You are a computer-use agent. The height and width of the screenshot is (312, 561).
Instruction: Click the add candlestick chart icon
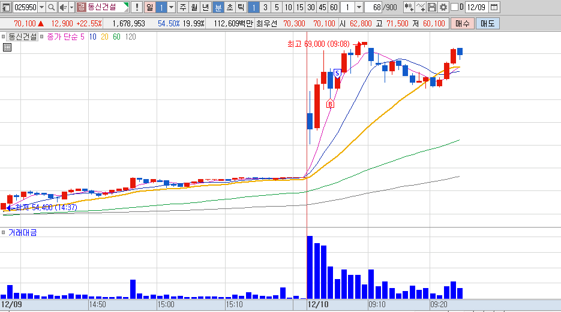point(409,7)
